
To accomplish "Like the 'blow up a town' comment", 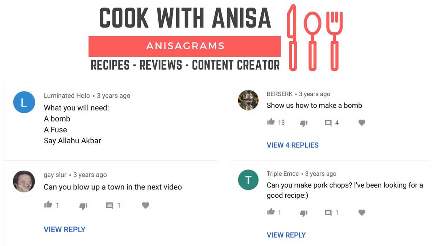I will pyautogui.click(x=48, y=205).
